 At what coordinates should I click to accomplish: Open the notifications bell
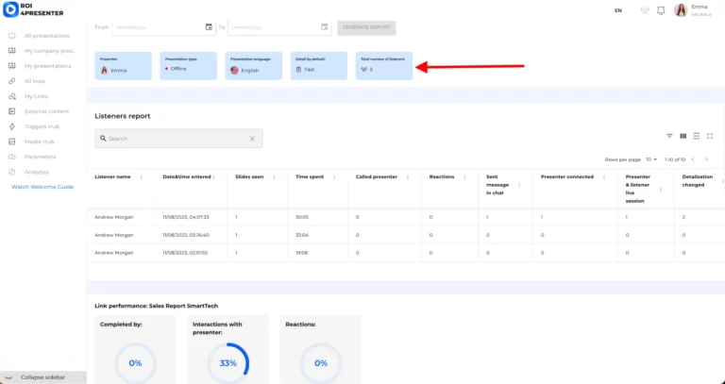tap(661, 10)
